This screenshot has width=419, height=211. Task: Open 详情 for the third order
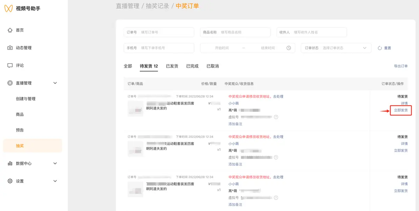point(404,184)
